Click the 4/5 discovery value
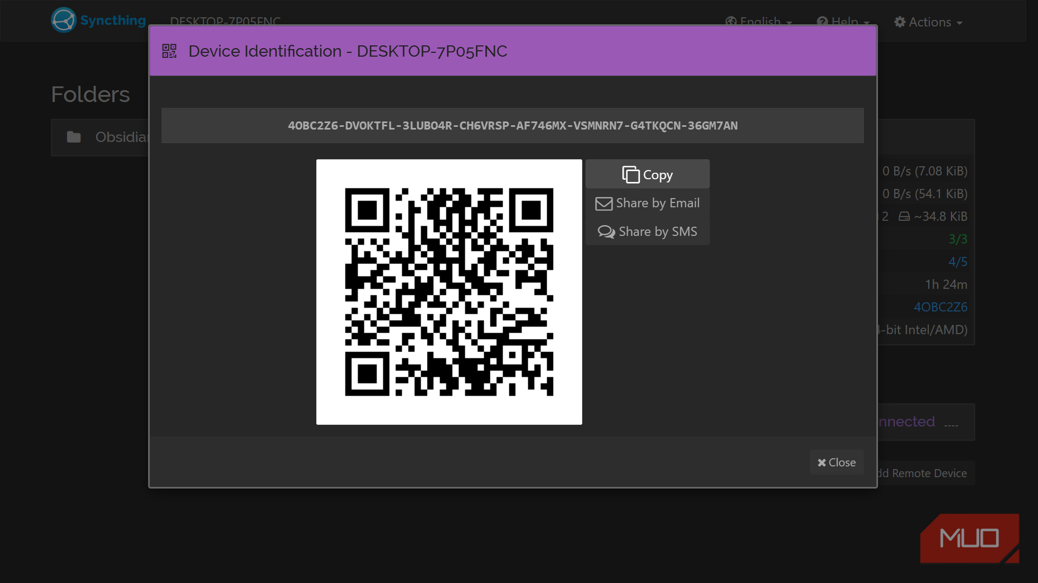 (x=958, y=262)
